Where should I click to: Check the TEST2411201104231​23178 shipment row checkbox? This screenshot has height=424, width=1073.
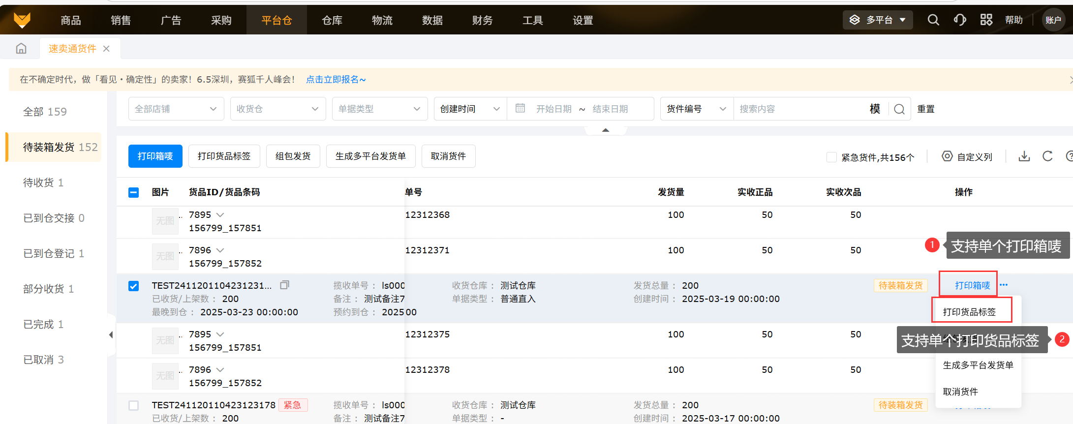click(133, 405)
